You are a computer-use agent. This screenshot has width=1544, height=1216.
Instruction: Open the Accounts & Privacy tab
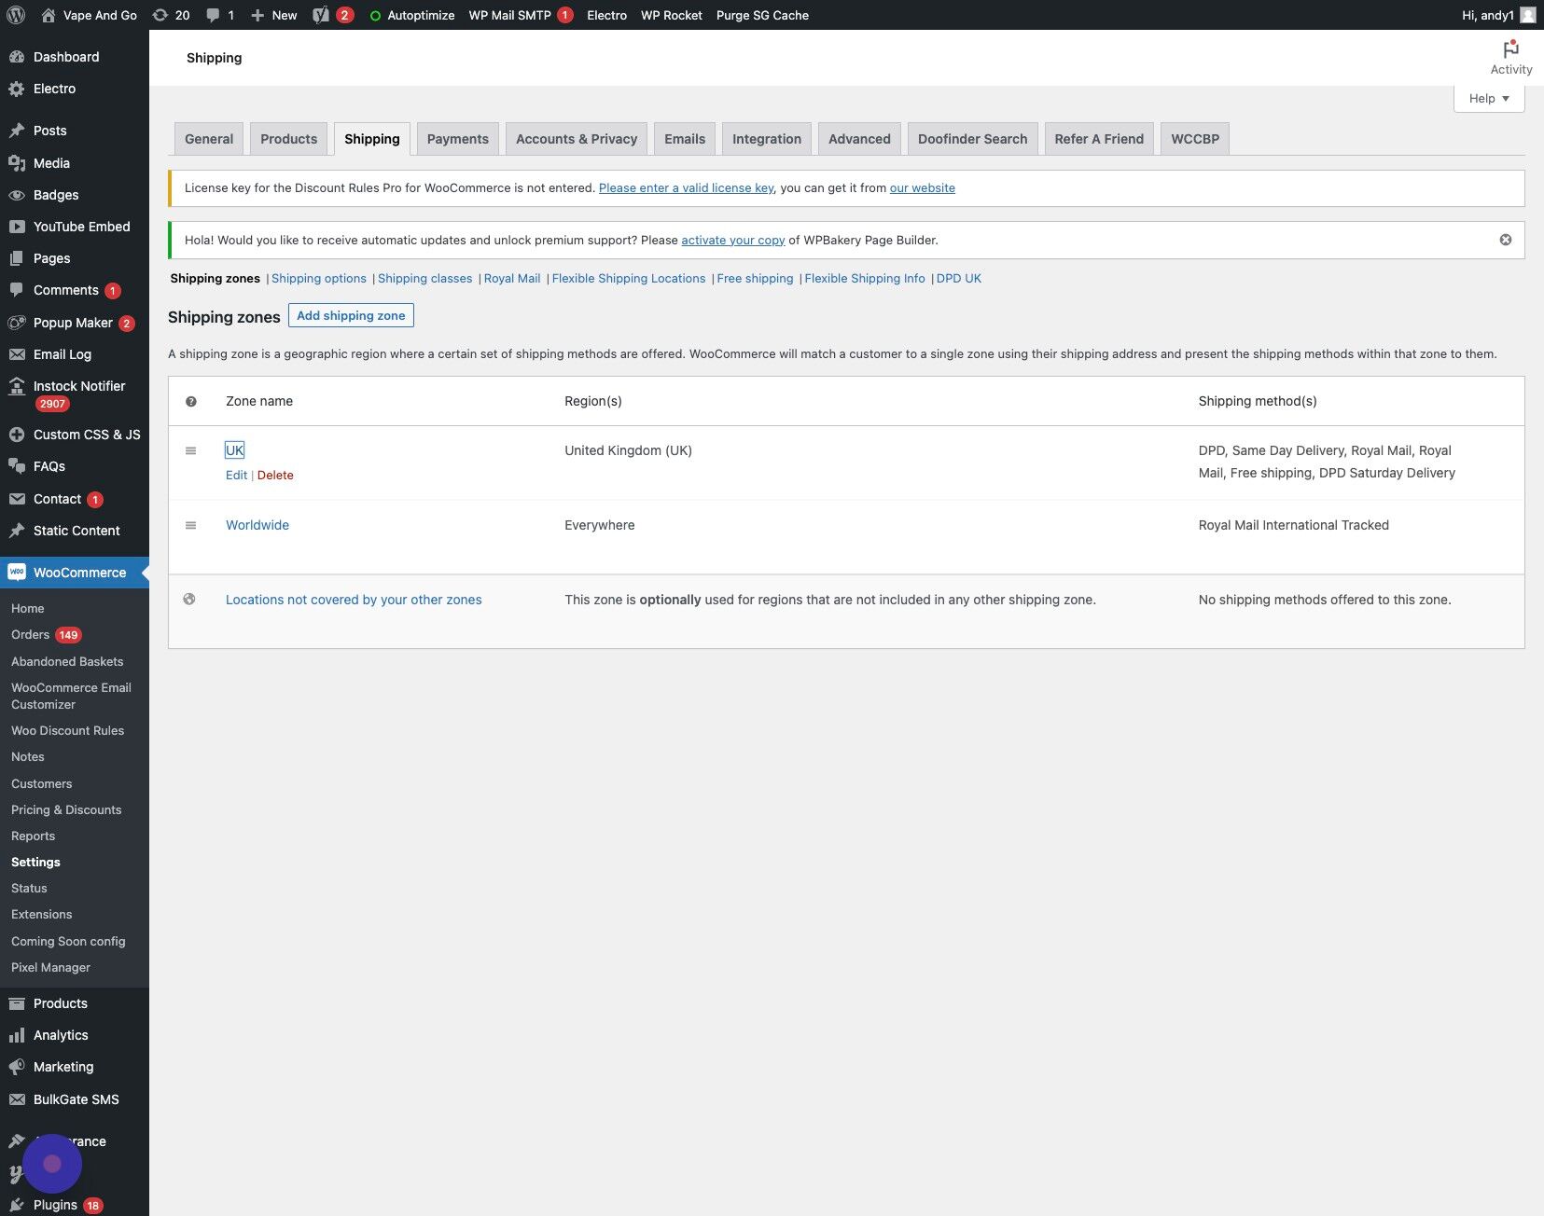tap(577, 139)
